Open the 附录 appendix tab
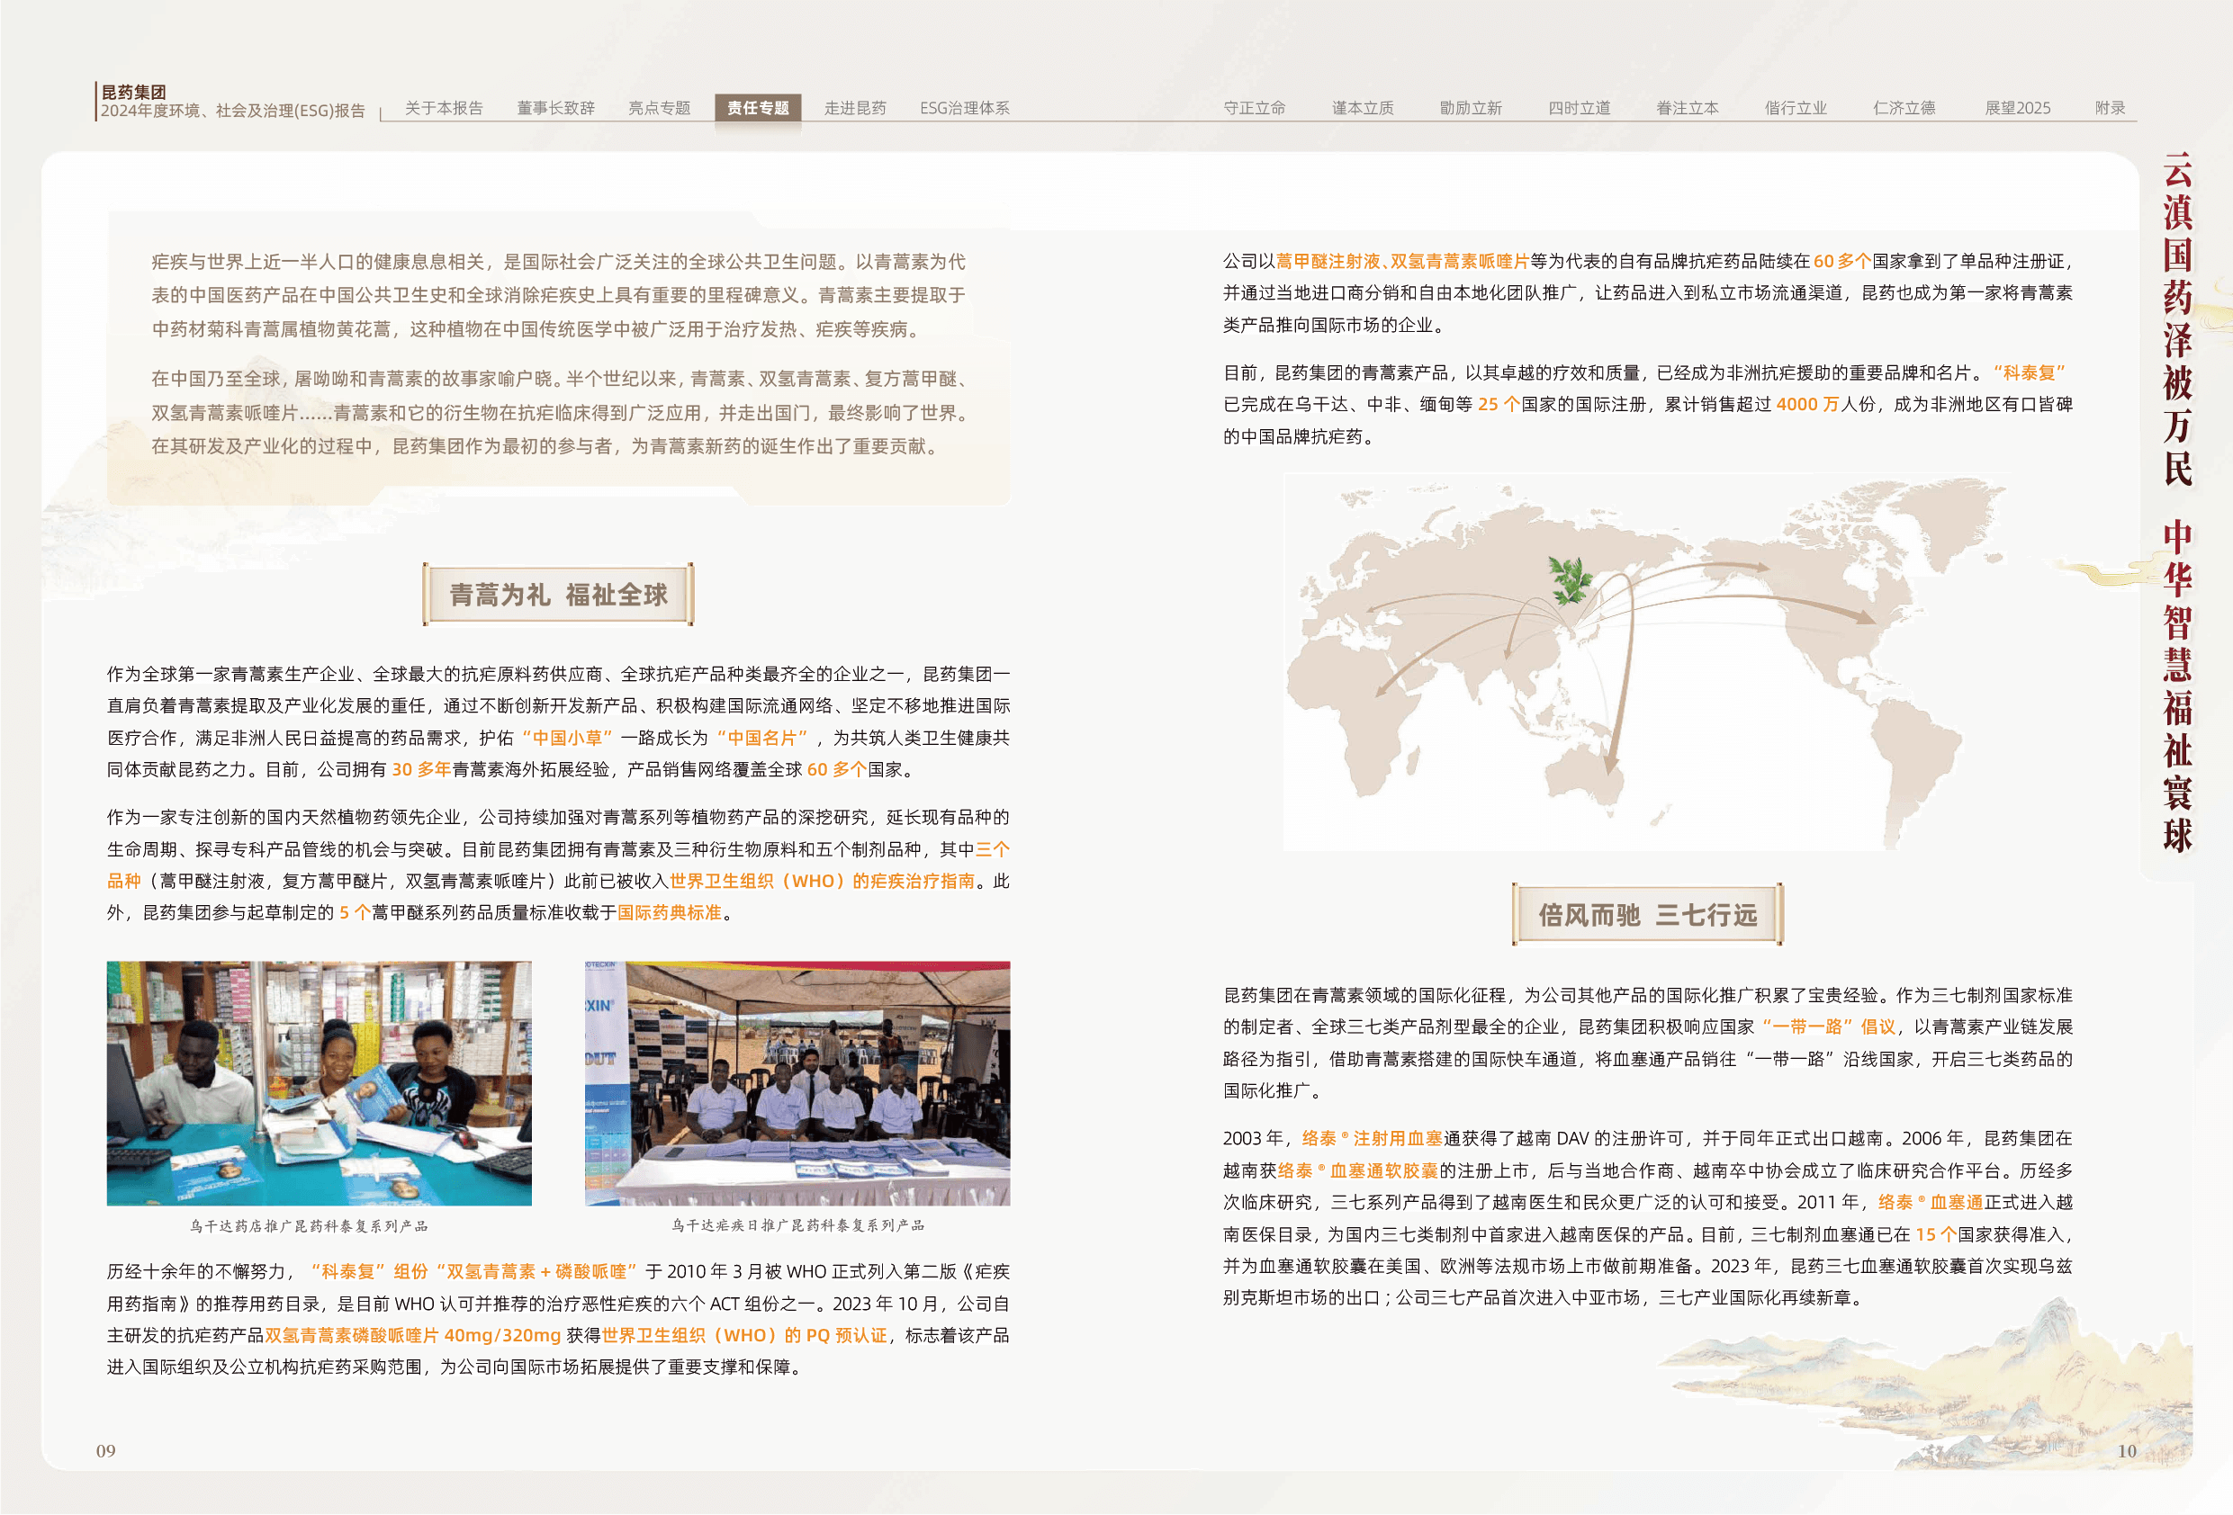The width and height of the screenshot is (2233, 1515). [x=2109, y=108]
